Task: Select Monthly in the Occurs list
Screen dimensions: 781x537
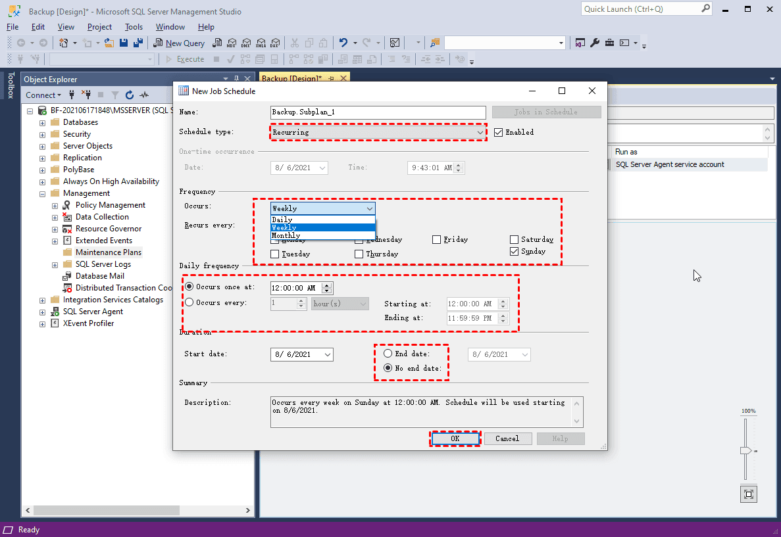Action: pyautogui.click(x=323, y=235)
